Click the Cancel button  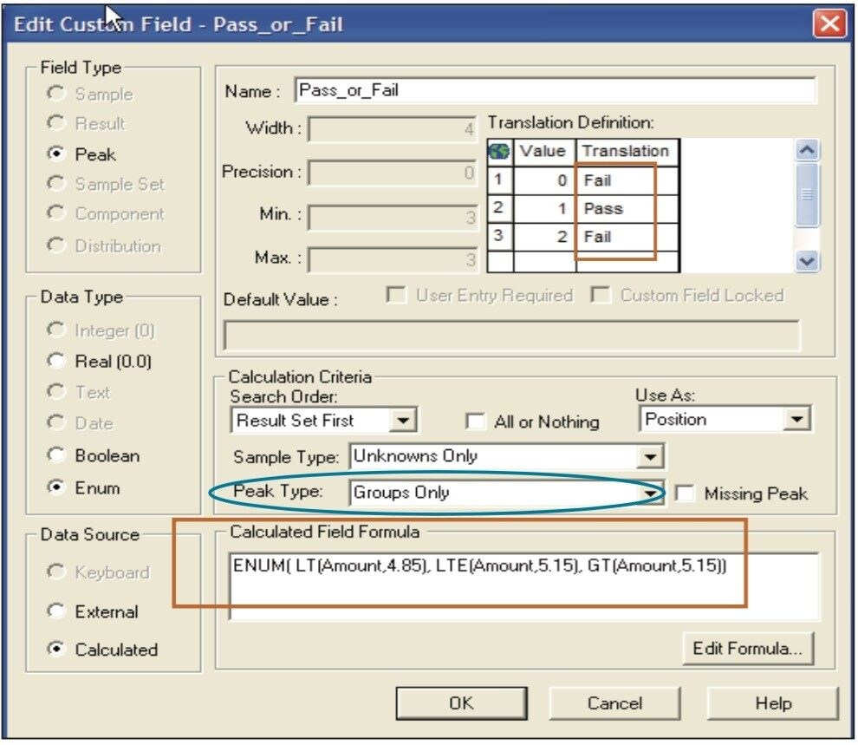(614, 703)
